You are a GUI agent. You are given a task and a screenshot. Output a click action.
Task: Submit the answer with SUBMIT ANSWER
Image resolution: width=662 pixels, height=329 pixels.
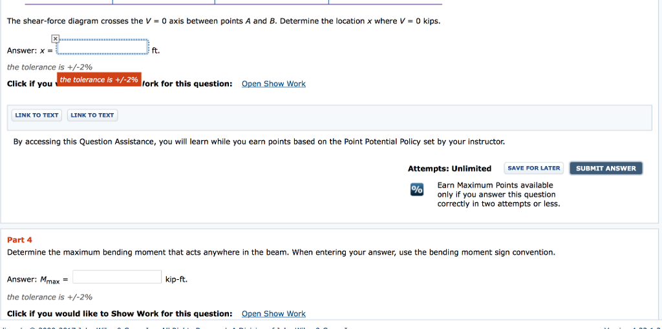606,168
